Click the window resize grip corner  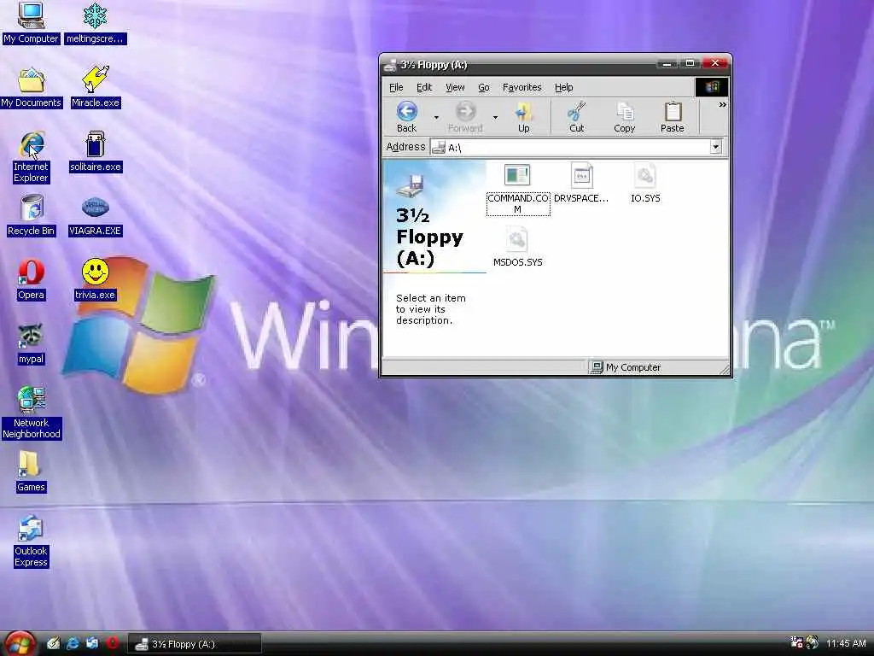pos(724,369)
